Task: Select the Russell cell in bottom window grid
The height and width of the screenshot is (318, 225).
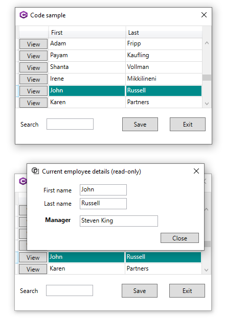Action: pos(164,257)
